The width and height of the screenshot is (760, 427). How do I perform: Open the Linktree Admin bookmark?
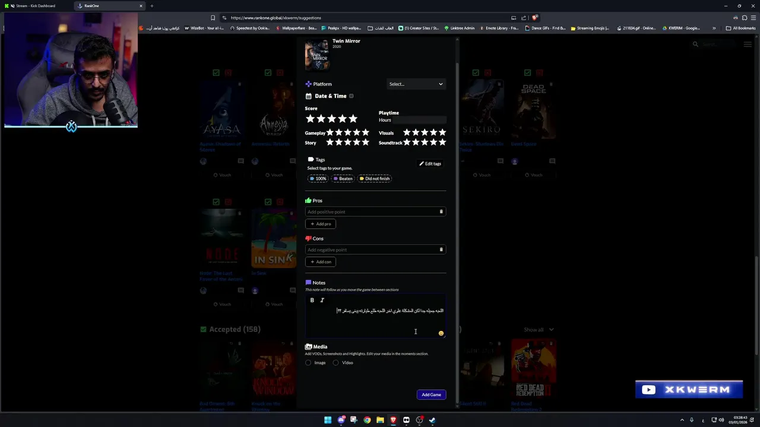(x=459, y=28)
